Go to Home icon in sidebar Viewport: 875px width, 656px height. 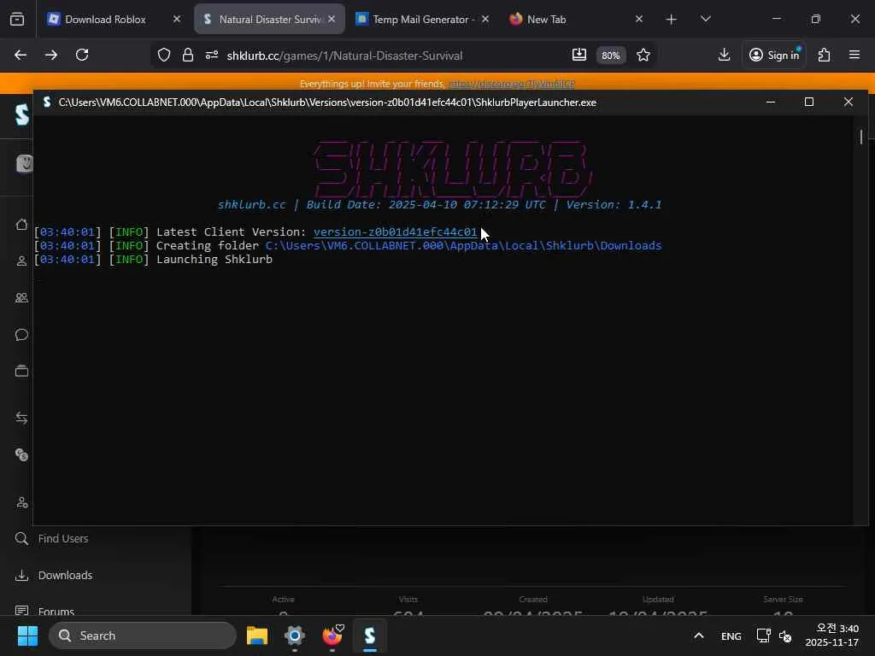tap(21, 225)
